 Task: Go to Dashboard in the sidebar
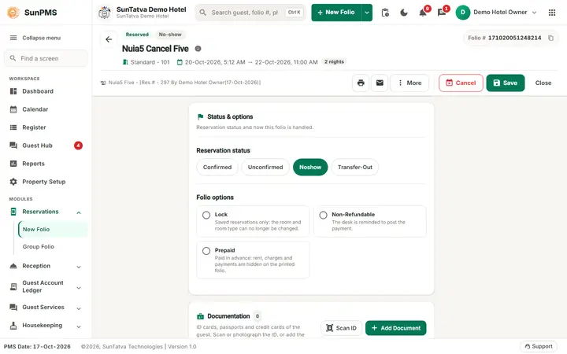pyautogui.click(x=38, y=91)
